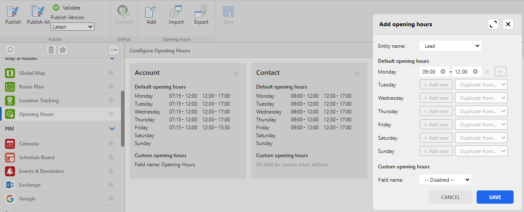Click the Add opening hours toolbar icon

pos(151,12)
